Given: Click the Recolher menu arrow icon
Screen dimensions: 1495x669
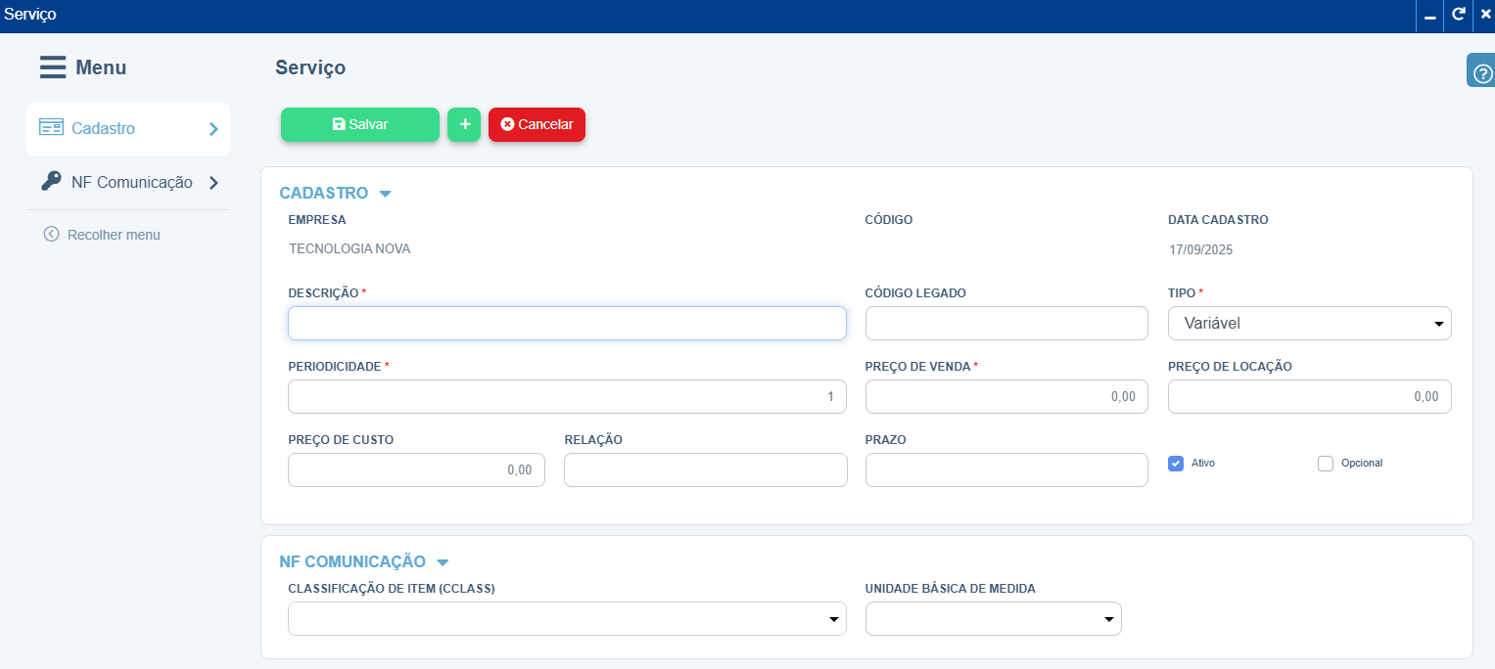Looking at the screenshot, I should (52, 235).
